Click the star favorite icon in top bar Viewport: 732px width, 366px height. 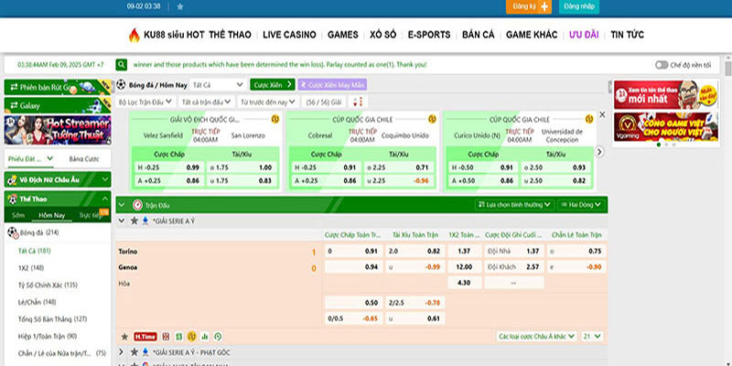(178, 6)
